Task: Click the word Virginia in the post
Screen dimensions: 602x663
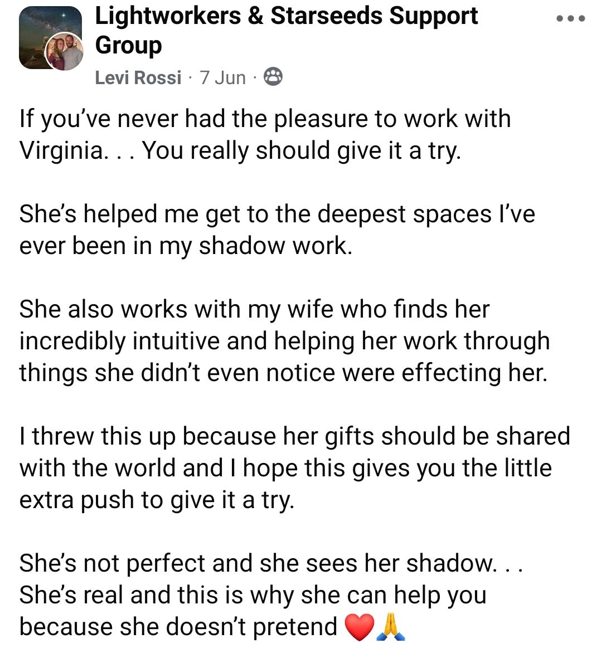Action: click(x=61, y=151)
